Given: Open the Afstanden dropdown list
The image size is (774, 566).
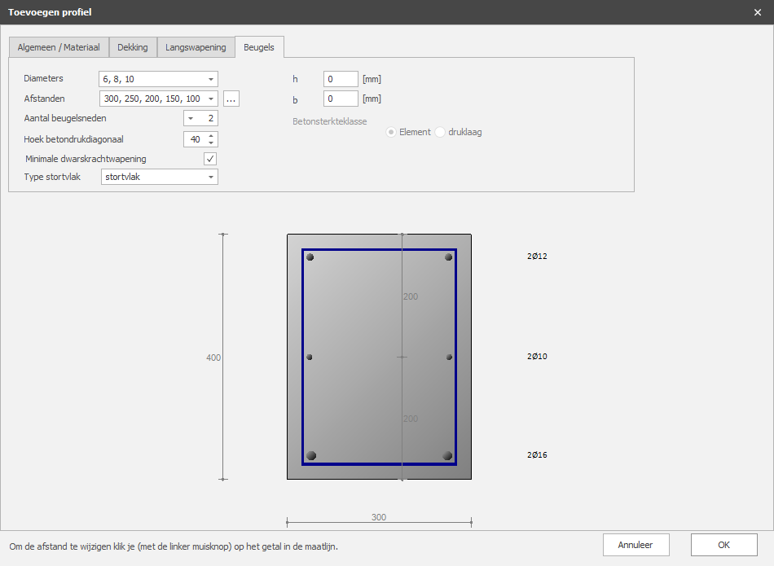Looking at the screenshot, I should coord(211,99).
